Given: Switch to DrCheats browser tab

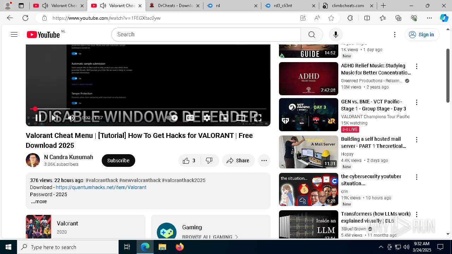Looking at the screenshot, I should tap(174, 6).
